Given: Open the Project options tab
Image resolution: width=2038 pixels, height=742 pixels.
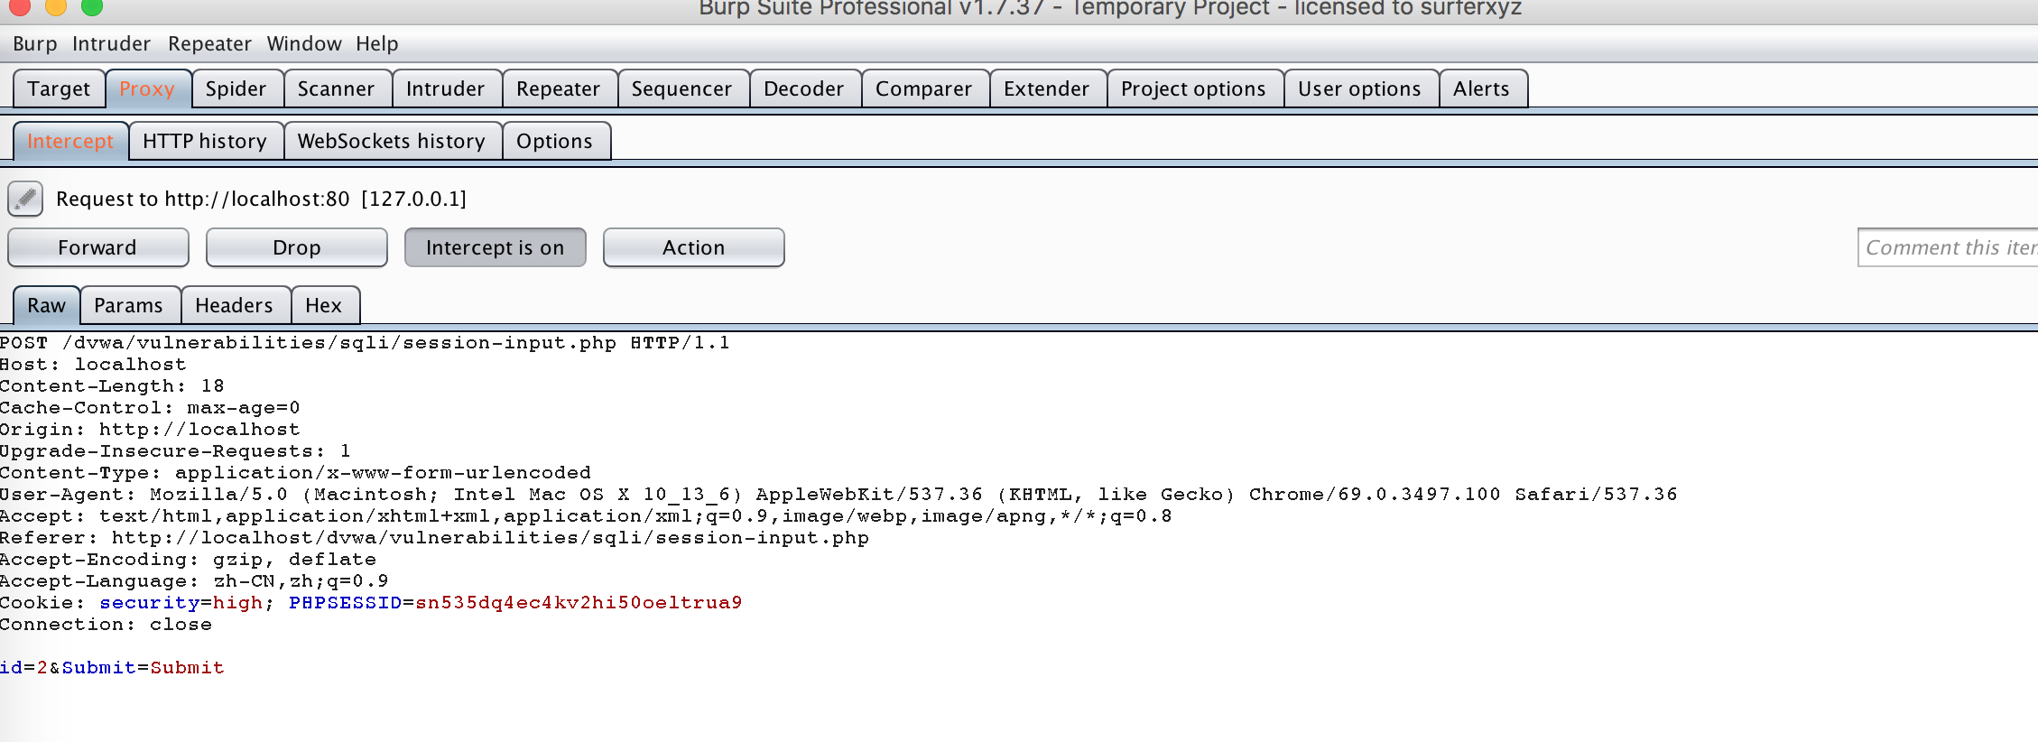Looking at the screenshot, I should click(1193, 88).
